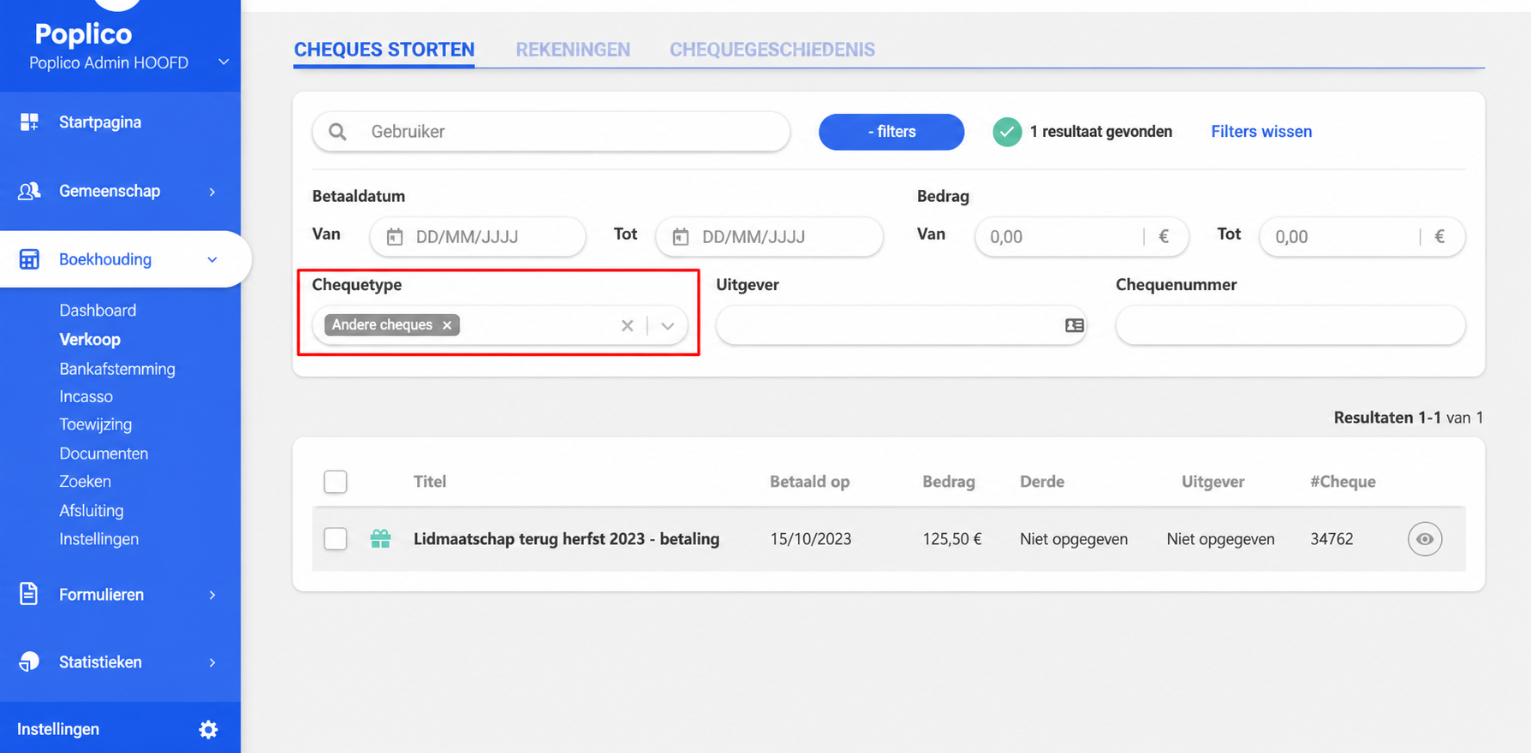1531x753 pixels.
Task: Click the Lidmaatschap terug herfst 2023 title
Action: [x=566, y=539]
